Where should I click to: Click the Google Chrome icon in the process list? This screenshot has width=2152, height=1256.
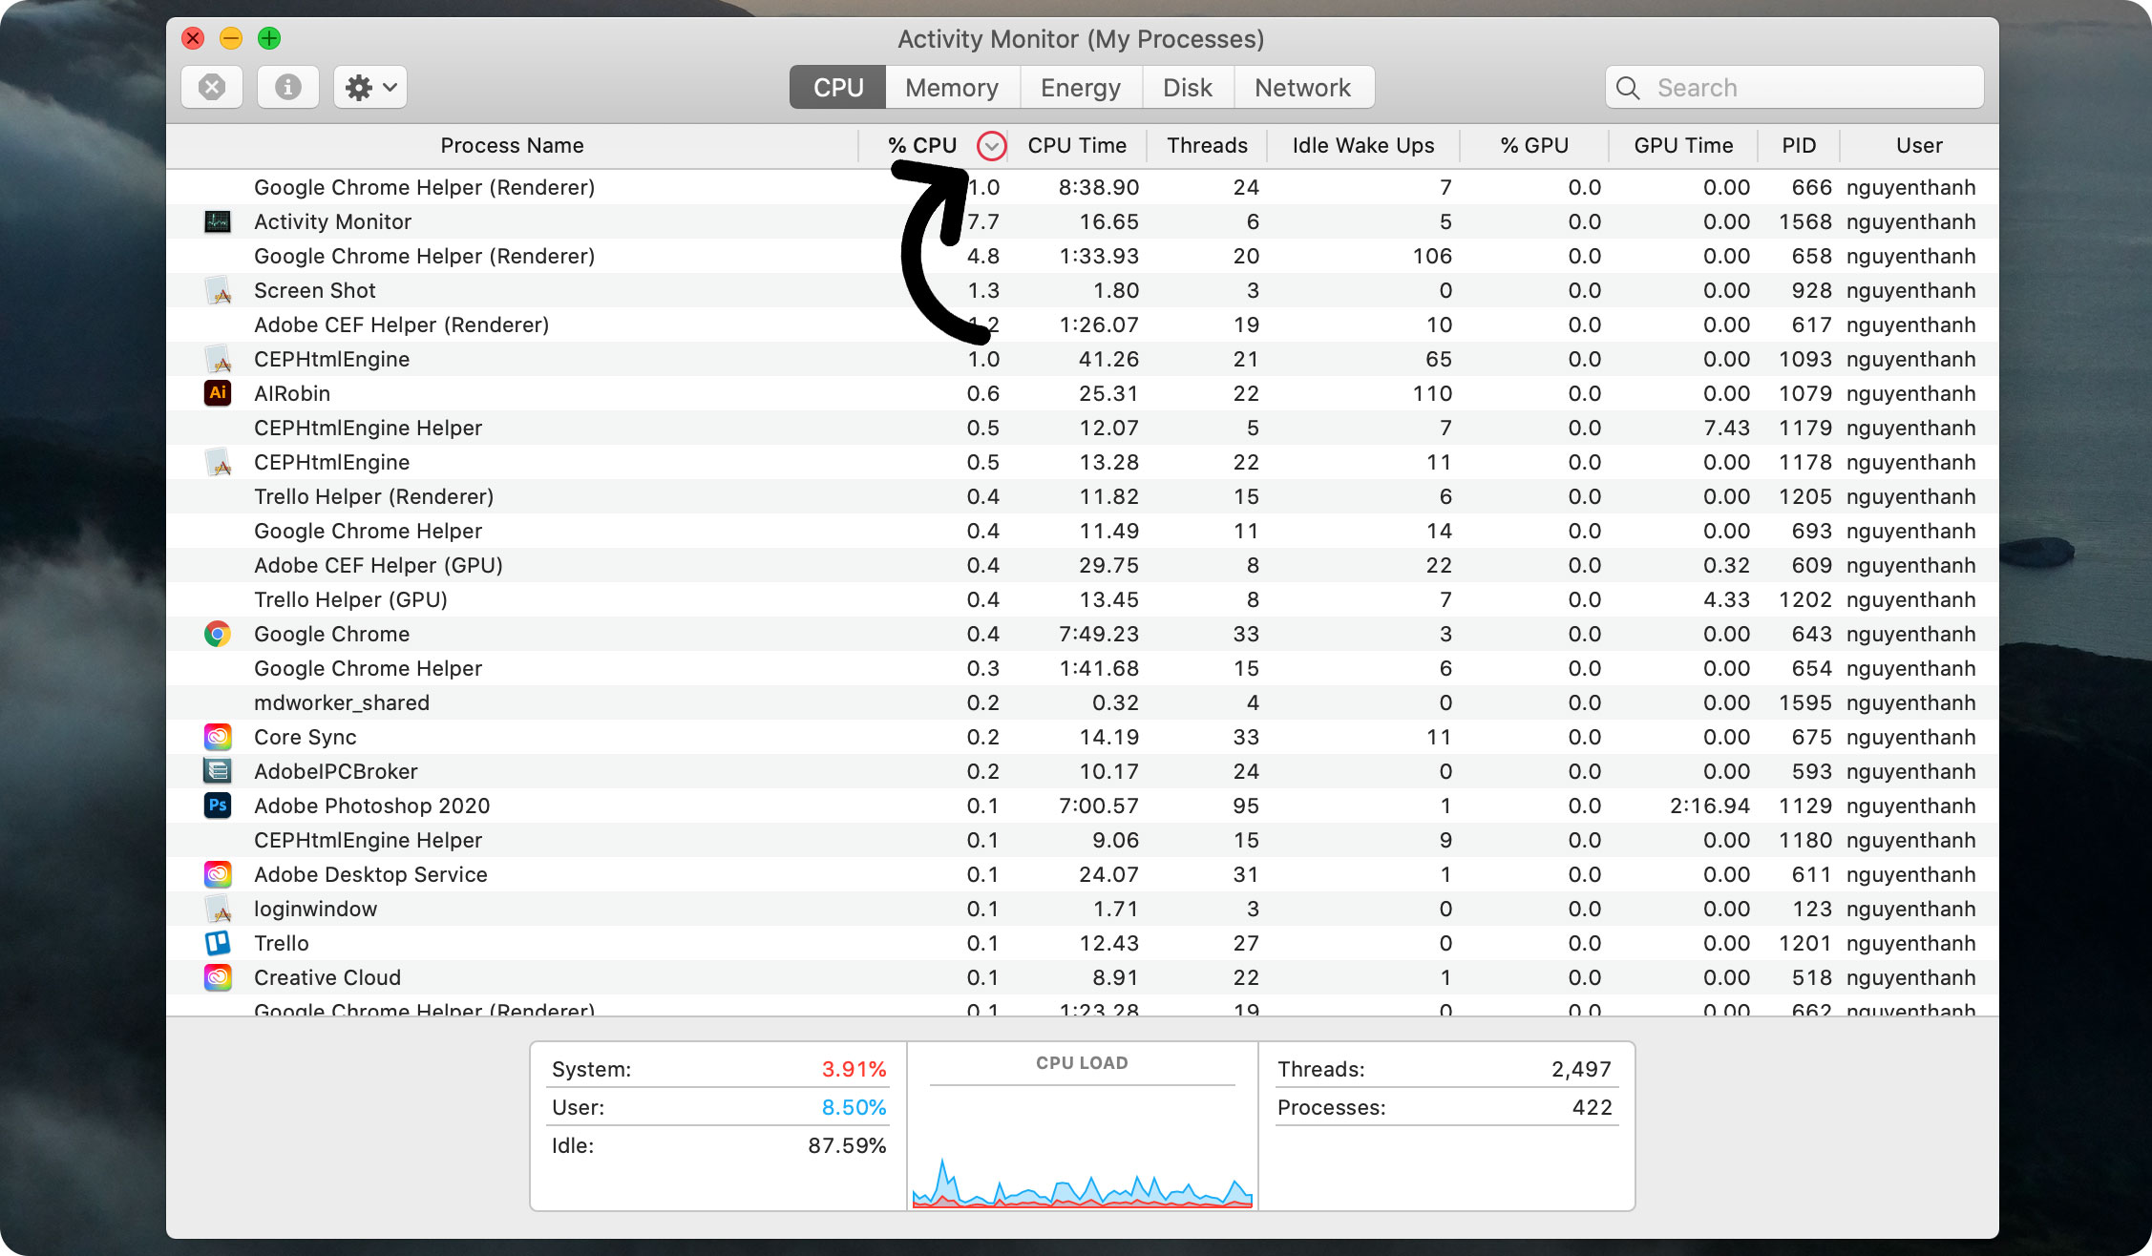[218, 633]
